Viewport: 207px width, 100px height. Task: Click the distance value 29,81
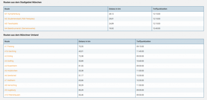coord(111,19)
